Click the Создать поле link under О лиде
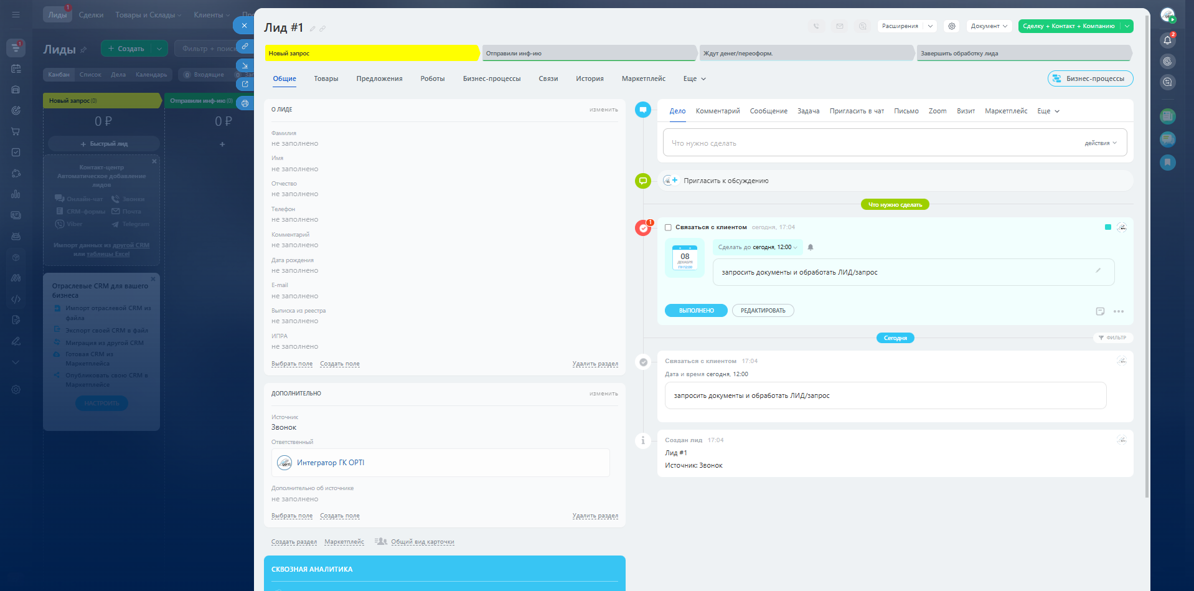Screen dimensions: 1194x591 coord(339,364)
